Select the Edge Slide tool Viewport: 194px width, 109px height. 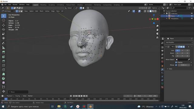(4, 87)
